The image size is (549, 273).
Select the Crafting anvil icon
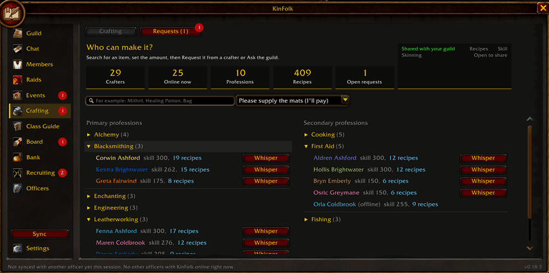coord(18,111)
